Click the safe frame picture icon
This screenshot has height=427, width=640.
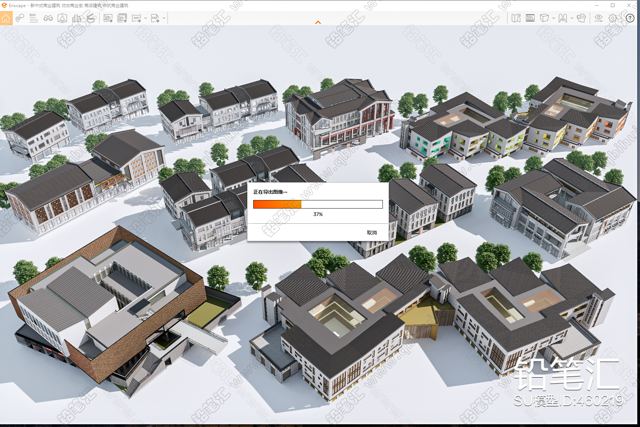530,18
